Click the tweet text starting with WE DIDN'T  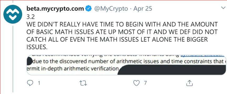(122, 36)
